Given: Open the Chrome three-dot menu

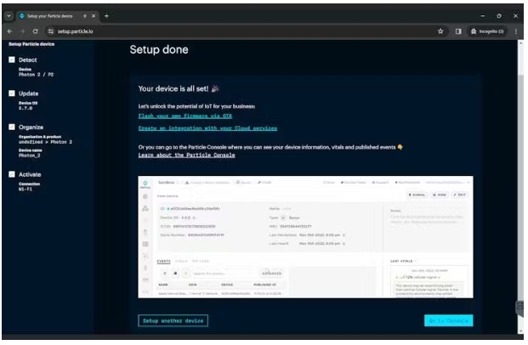Looking at the screenshot, I should (x=515, y=31).
